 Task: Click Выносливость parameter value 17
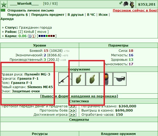131,64
